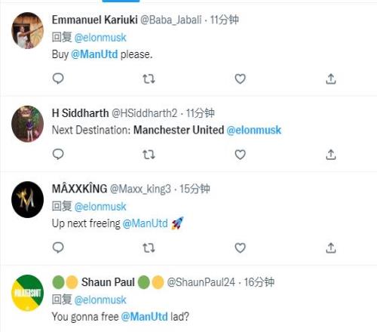The height and width of the screenshot is (332, 377).
Task: Retweet MÂXXKÎNG's freeing ManUtd tweet
Action: coord(149,248)
